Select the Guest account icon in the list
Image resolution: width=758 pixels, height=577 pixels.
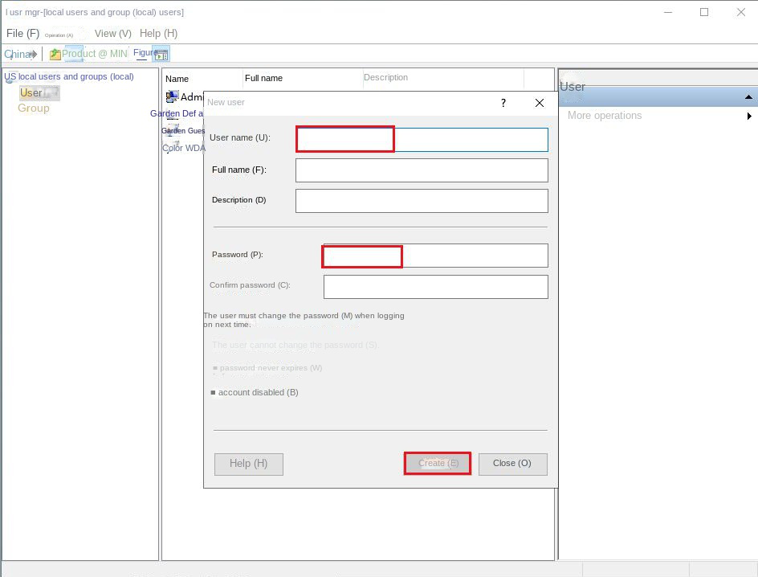tap(173, 130)
